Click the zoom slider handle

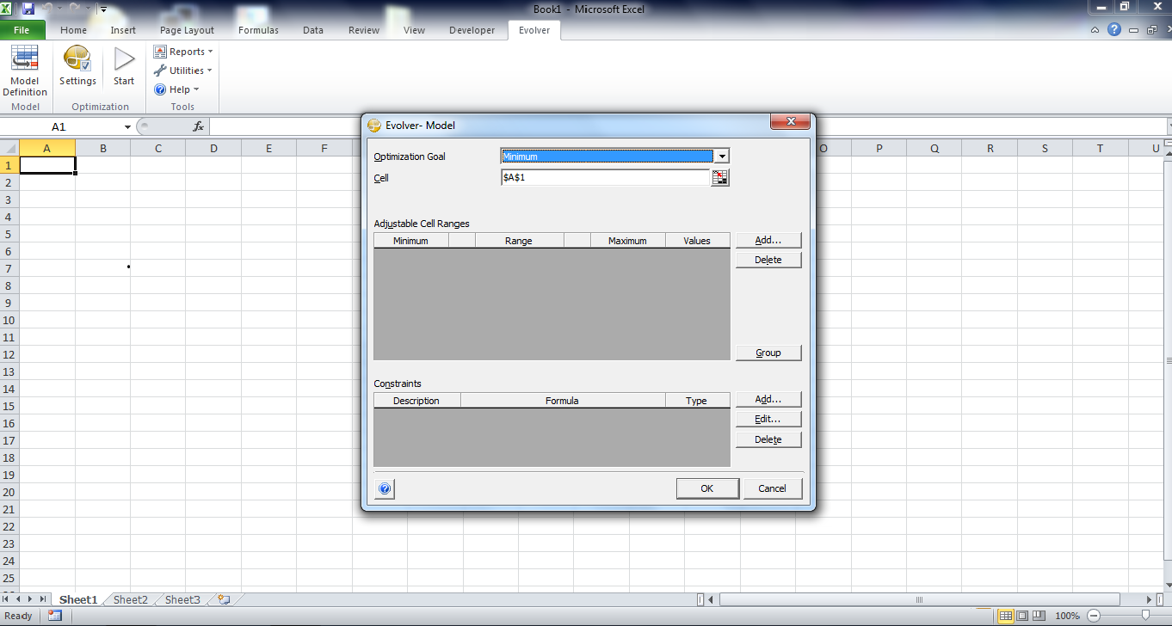[1144, 616]
